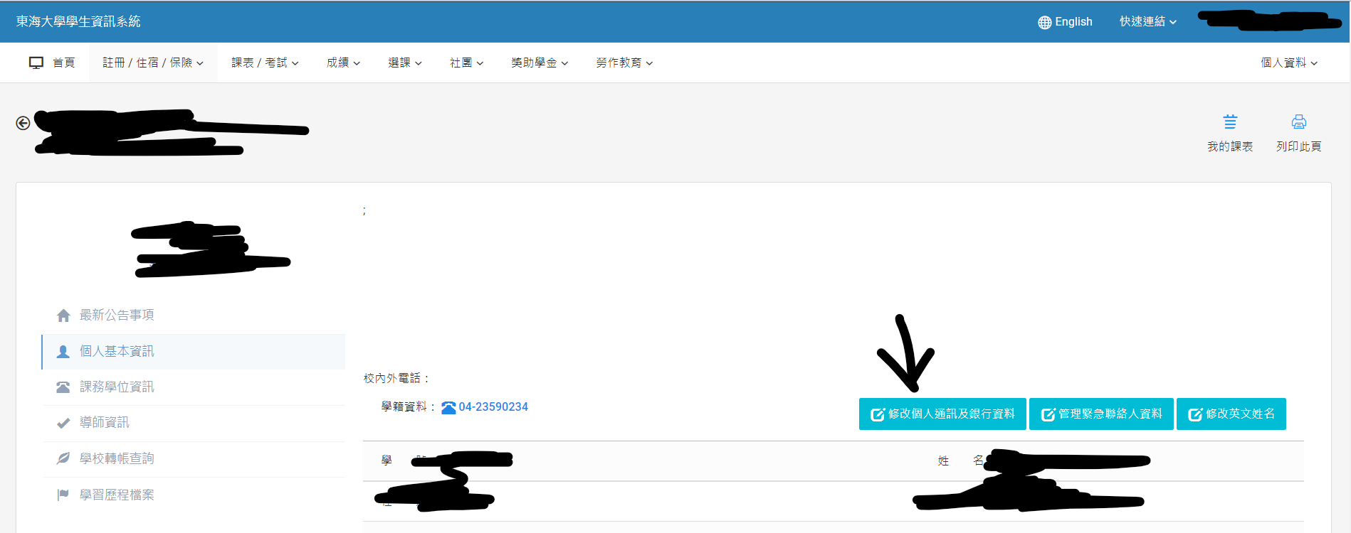This screenshot has height=533, width=1351.
Task: Click 修改英文姓名 button
Action: 1231,414
